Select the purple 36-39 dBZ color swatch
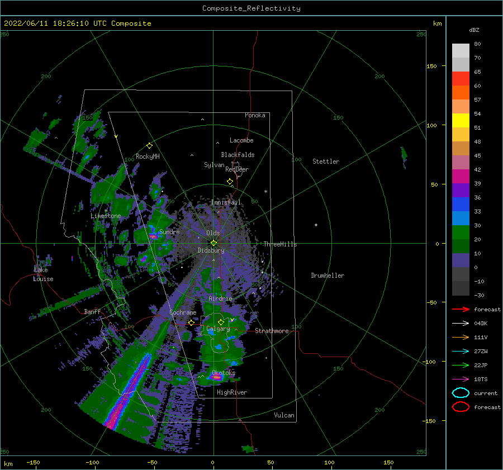Screen dimensions: 503x470 click(x=461, y=191)
